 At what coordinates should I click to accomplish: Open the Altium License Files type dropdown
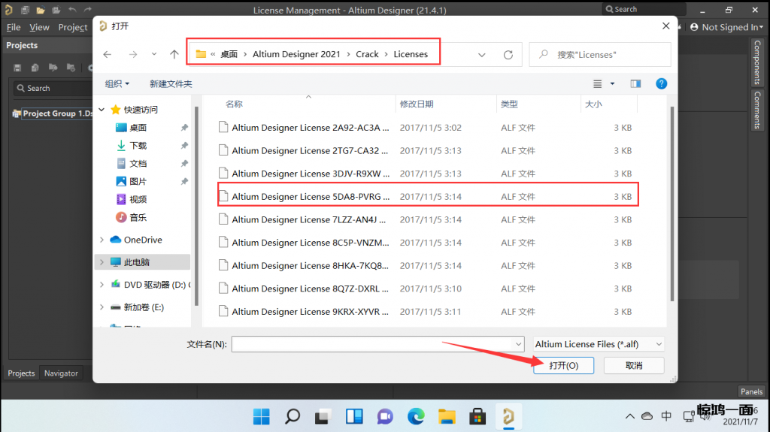[x=599, y=344]
